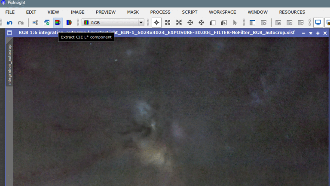Toggle the blue monitor icon in toolbar

tap(318, 22)
